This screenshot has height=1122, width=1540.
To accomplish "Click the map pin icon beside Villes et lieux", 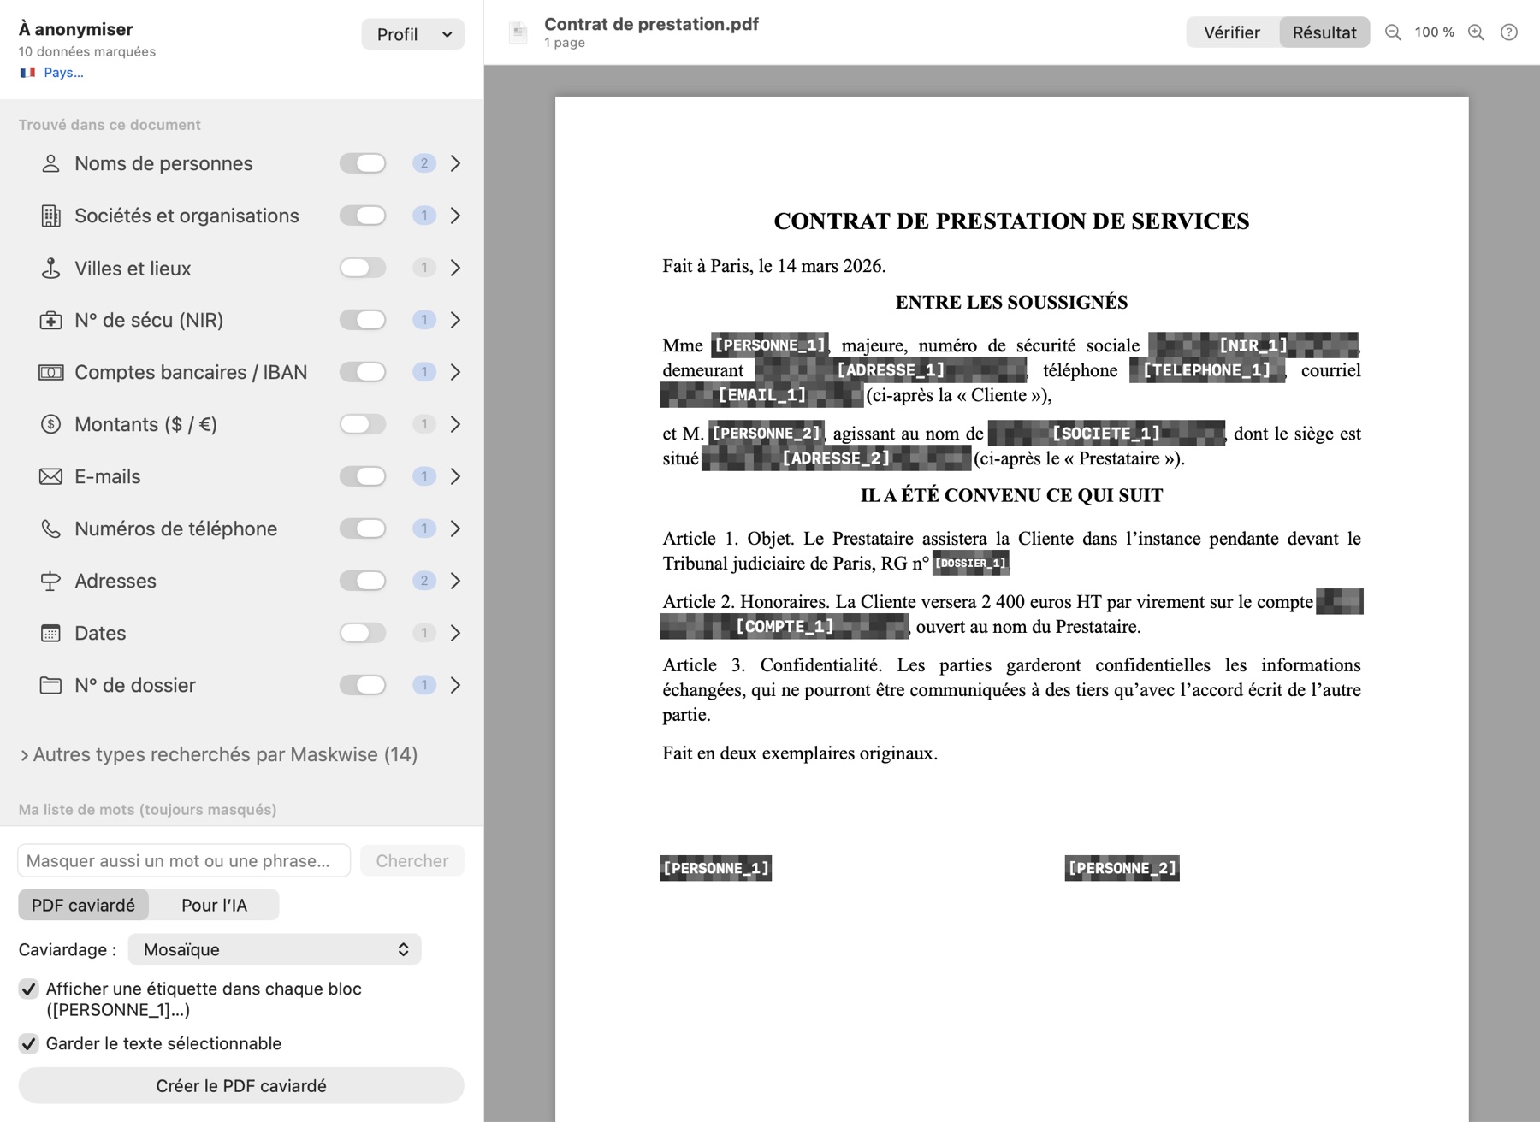I will point(50,268).
